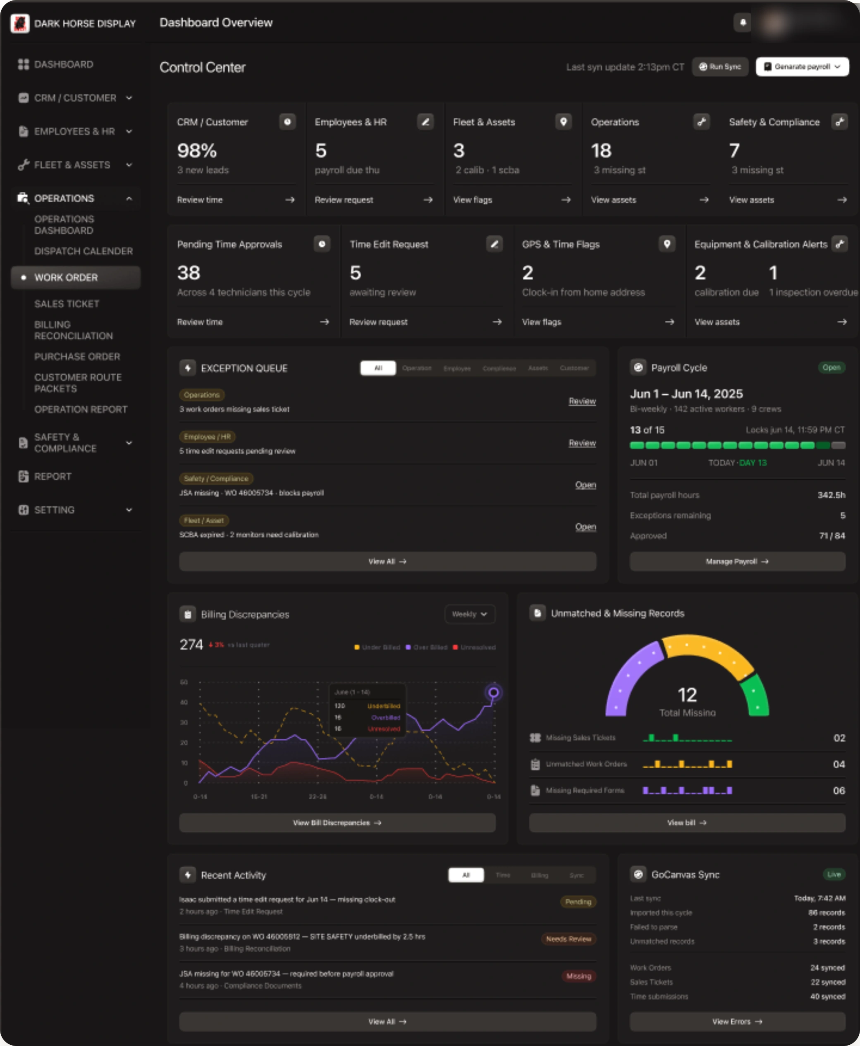Click the Pending Time Approvals clock icon
860x1046 pixels.
pos(322,244)
